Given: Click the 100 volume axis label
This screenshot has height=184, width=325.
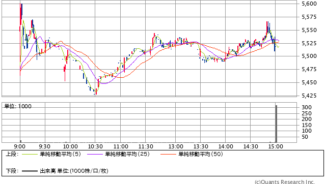Looking at the screenshot, I should [307, 131].
